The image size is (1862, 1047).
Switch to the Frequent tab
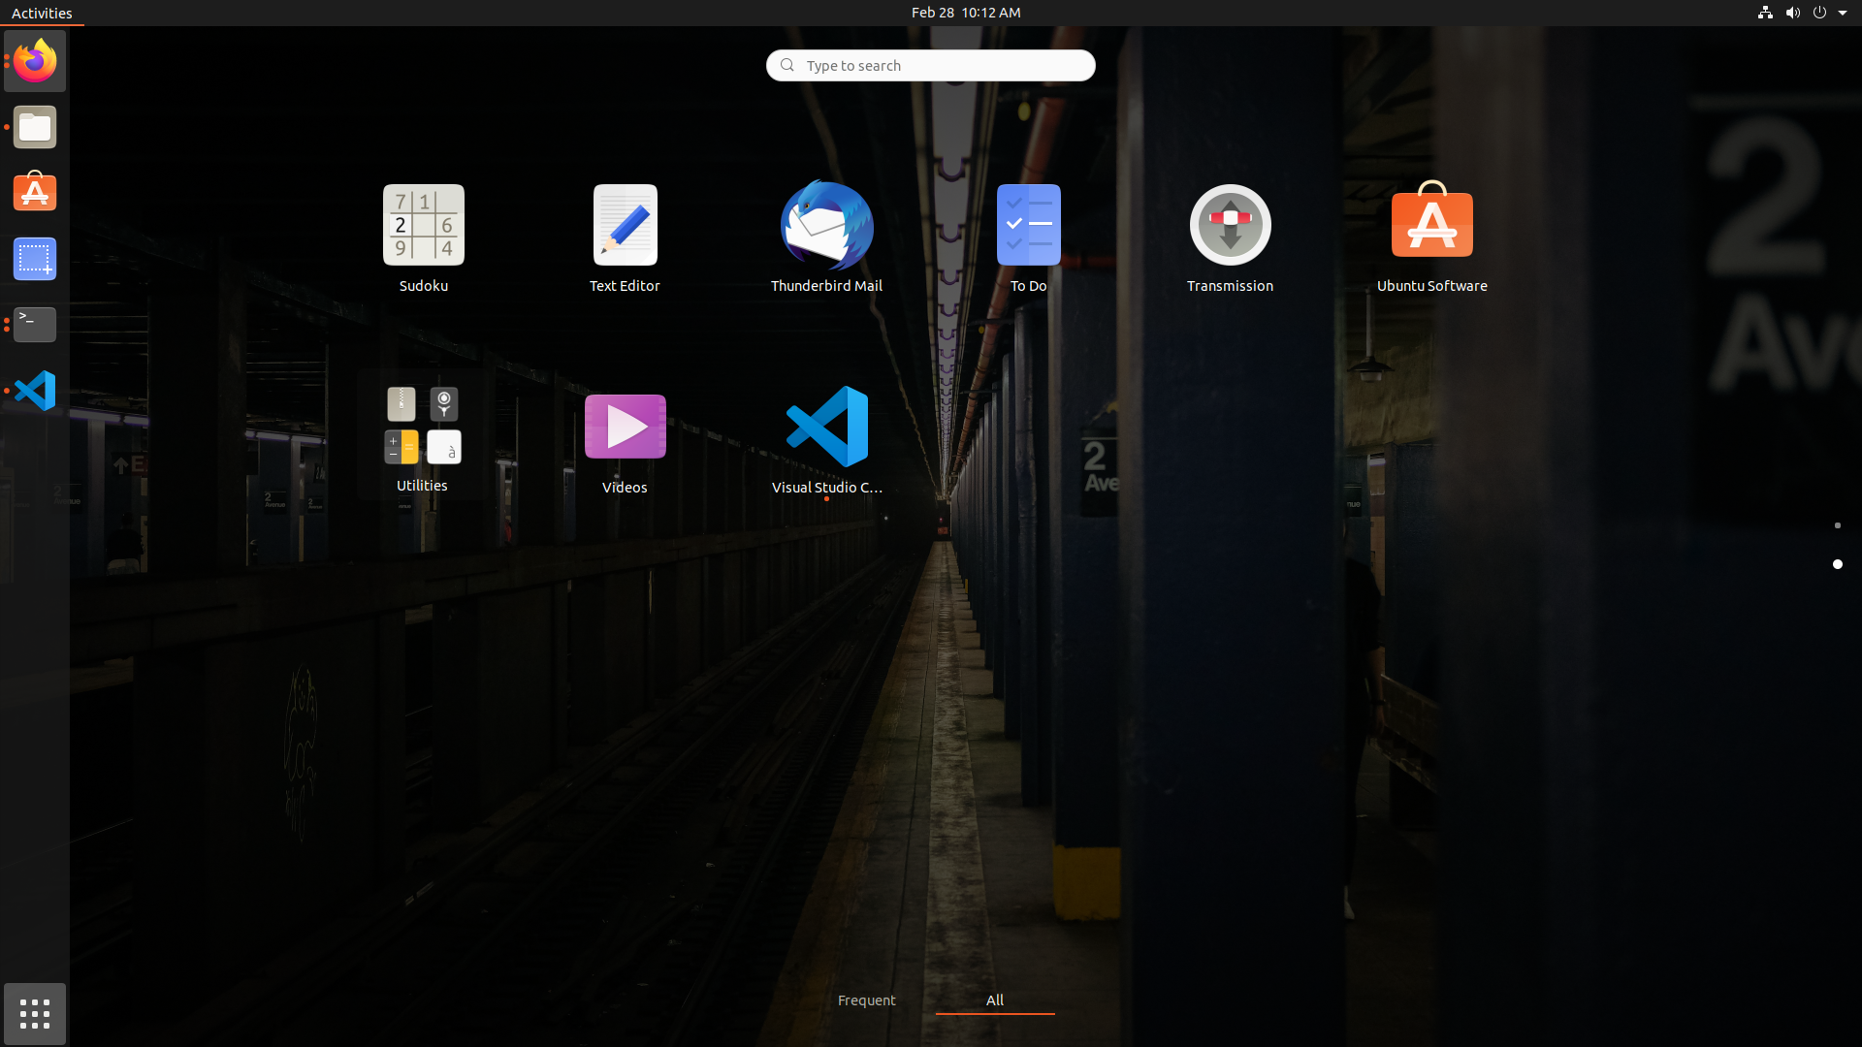pos(866,1000)
